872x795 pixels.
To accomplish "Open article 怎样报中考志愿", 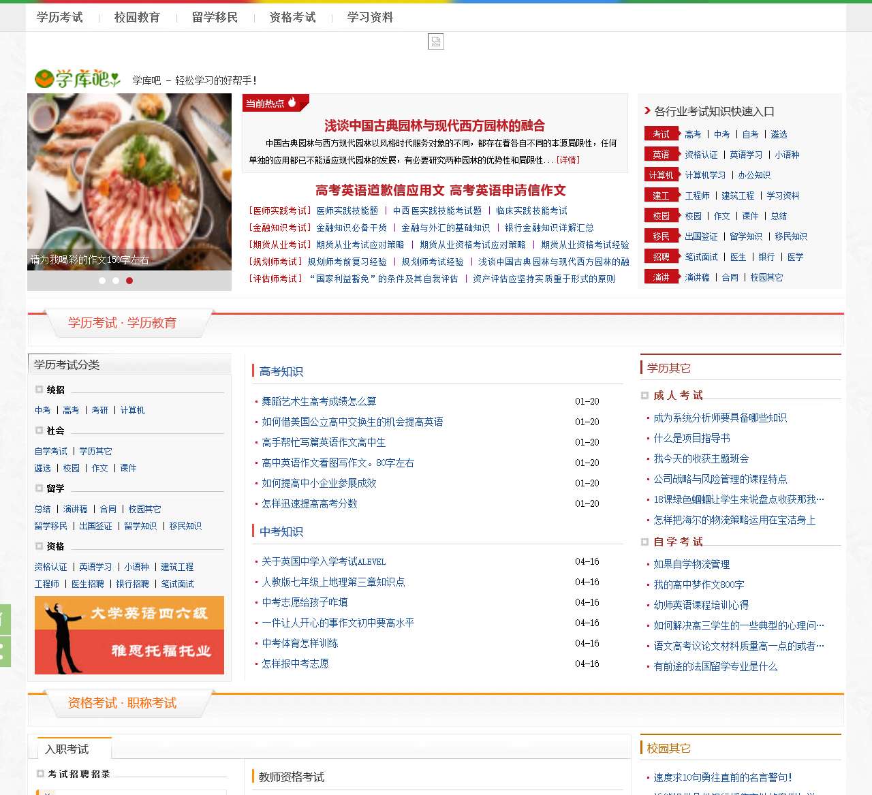I will 295,664.
